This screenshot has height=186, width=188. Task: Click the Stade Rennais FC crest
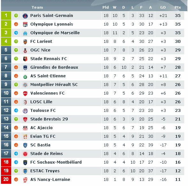(x=25, y=59)
